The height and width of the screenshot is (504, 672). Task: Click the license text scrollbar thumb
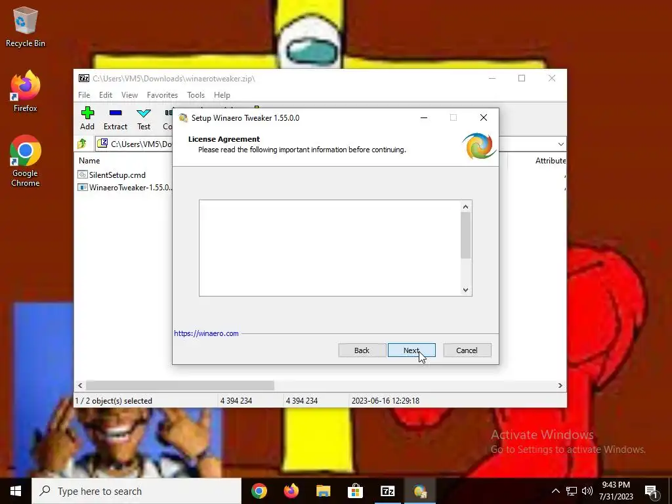coord(466,236)
